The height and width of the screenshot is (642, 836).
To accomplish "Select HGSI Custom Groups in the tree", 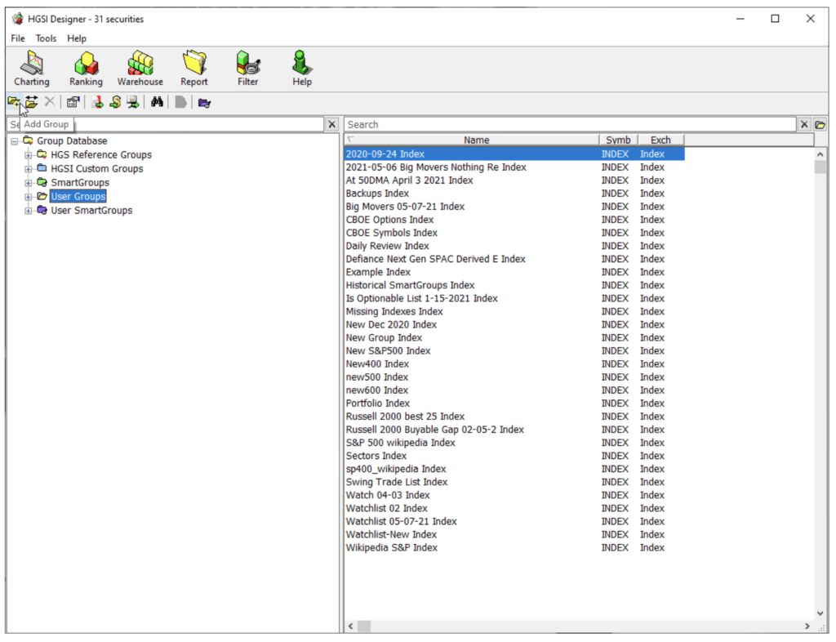I will [97, 168].
